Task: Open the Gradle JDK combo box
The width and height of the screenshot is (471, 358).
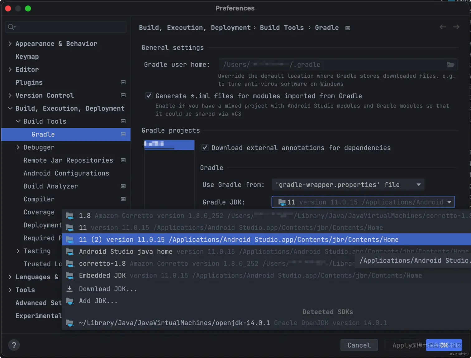Action: [x=363, y=202]
